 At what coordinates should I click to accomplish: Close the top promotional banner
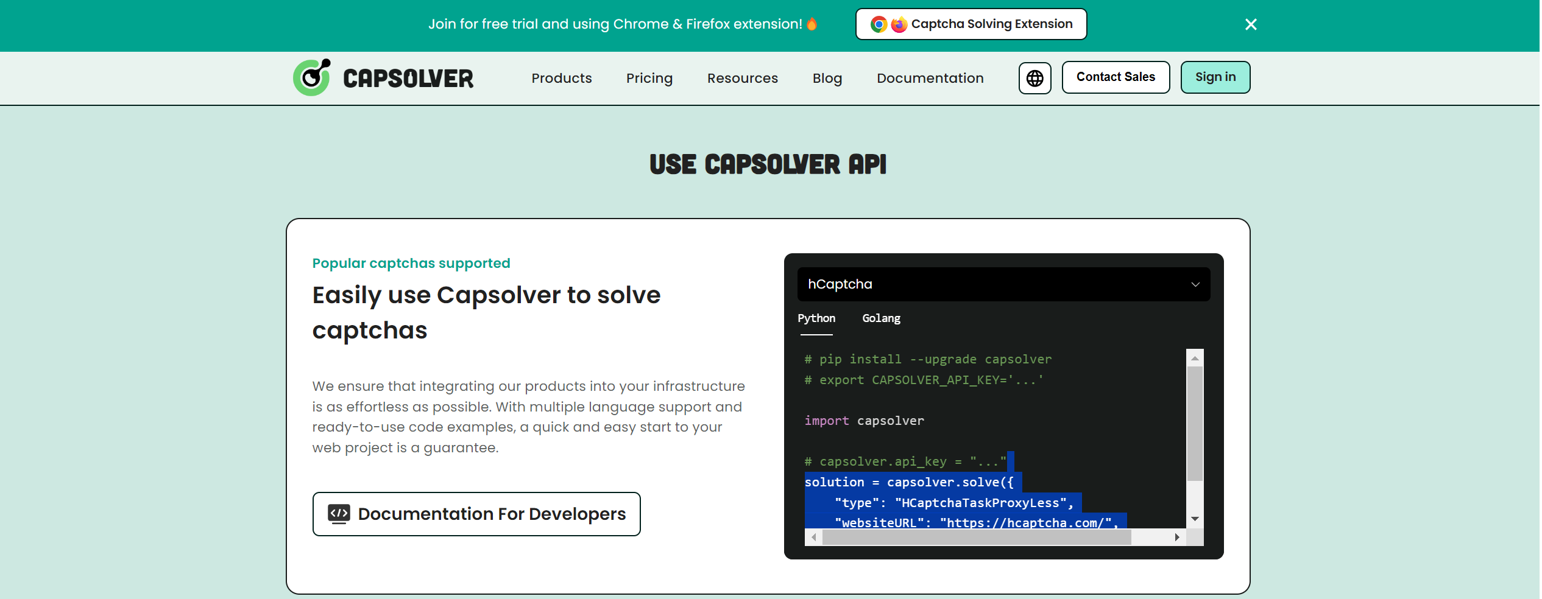pos(1251,24)
